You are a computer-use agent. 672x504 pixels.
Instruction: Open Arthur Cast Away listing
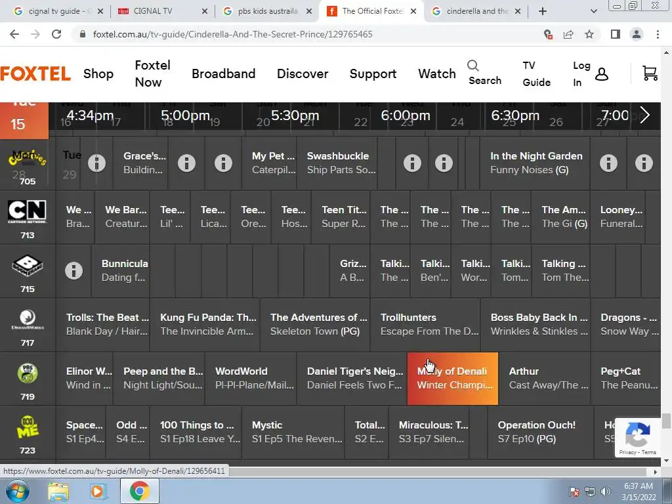tap(545, 379)
